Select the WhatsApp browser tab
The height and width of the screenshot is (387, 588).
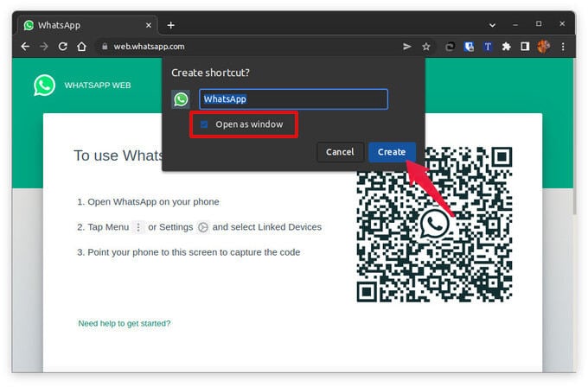point(88,25)
